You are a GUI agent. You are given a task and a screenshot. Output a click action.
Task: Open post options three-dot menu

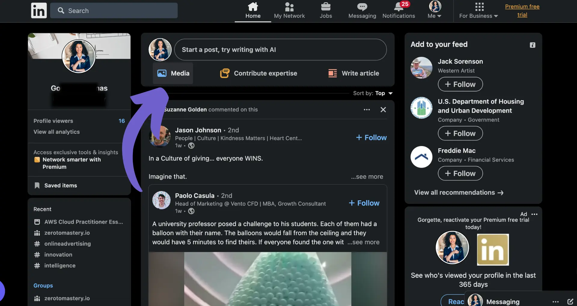[x=367, y=109]
